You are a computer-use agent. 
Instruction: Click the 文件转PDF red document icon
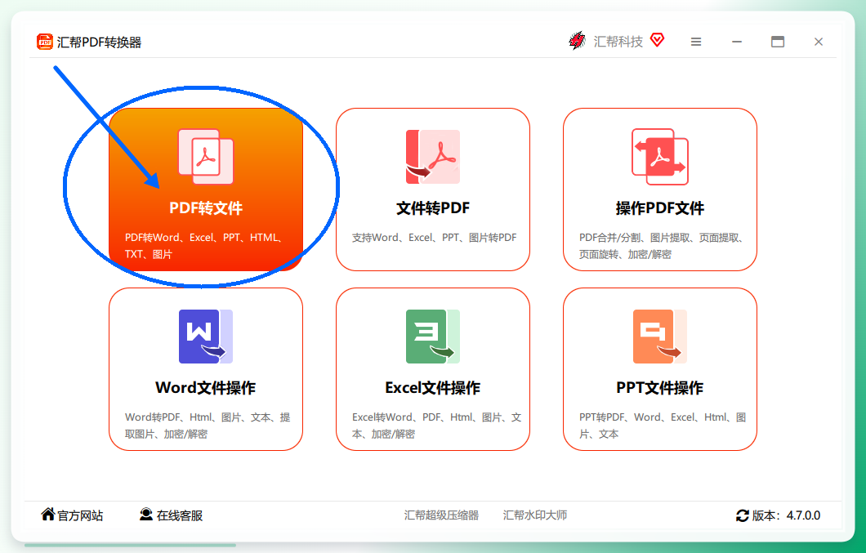pyautogui.click(x=433, y=157)
